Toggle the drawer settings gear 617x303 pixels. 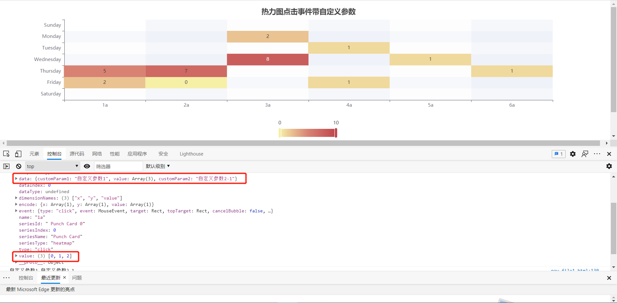tap(609, 166)
